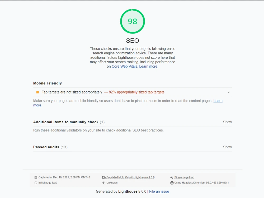Image resolution: width=264 pixels, height=198 pixels.
Task: Click the green 98 score gauge
Action: [x=133, y=21]
